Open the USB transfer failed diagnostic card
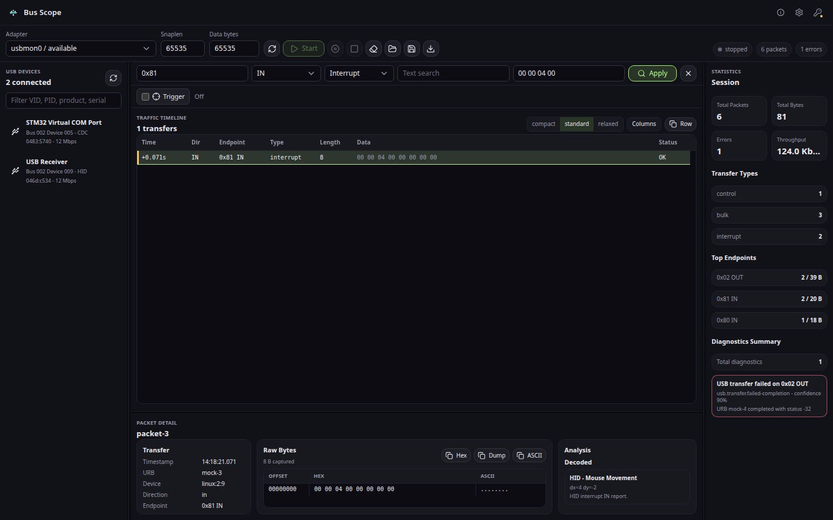This screenshot has height=520, width=833. tap(769, 396)
